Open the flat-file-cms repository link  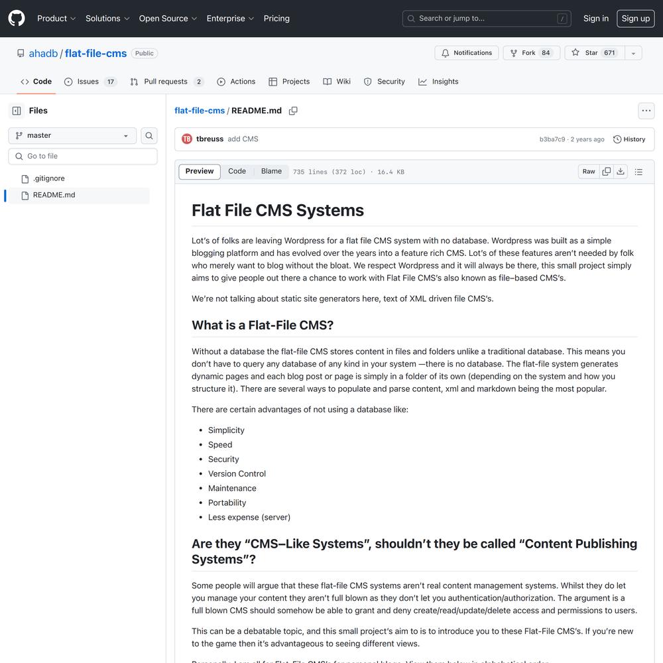(x=95, y=53)
